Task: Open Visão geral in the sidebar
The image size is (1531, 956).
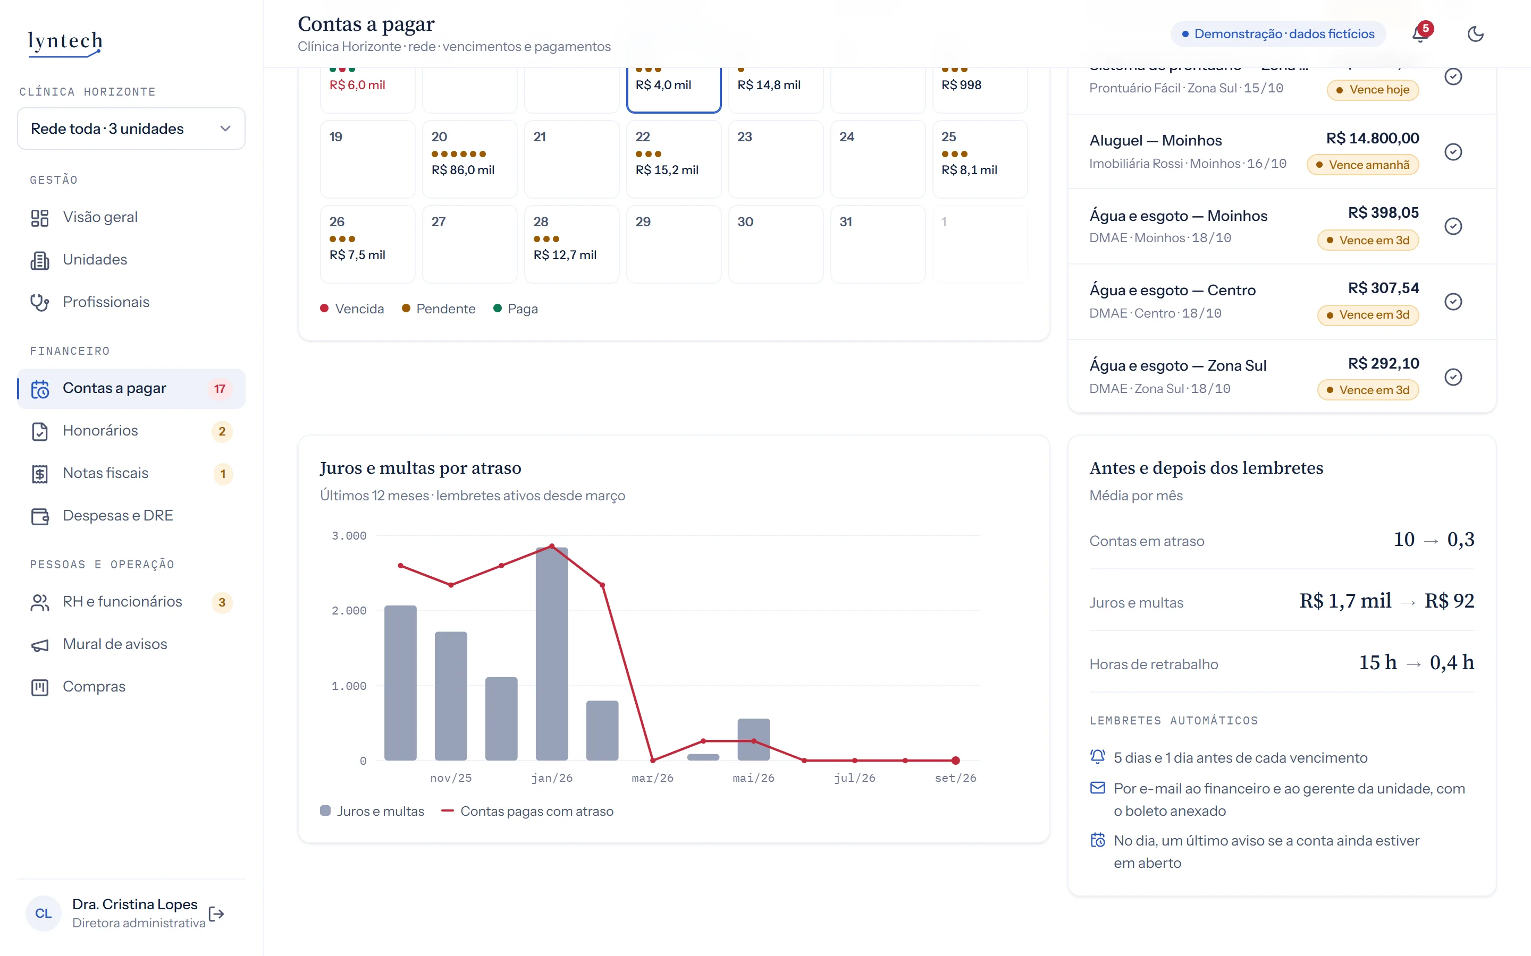Action: pyautogui.click(x=131, y=218)
